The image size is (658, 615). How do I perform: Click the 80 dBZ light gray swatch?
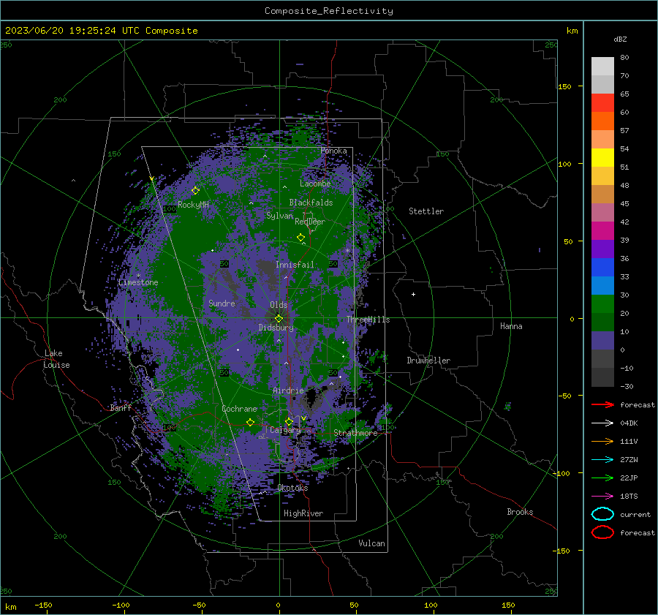tap(602, 67)
